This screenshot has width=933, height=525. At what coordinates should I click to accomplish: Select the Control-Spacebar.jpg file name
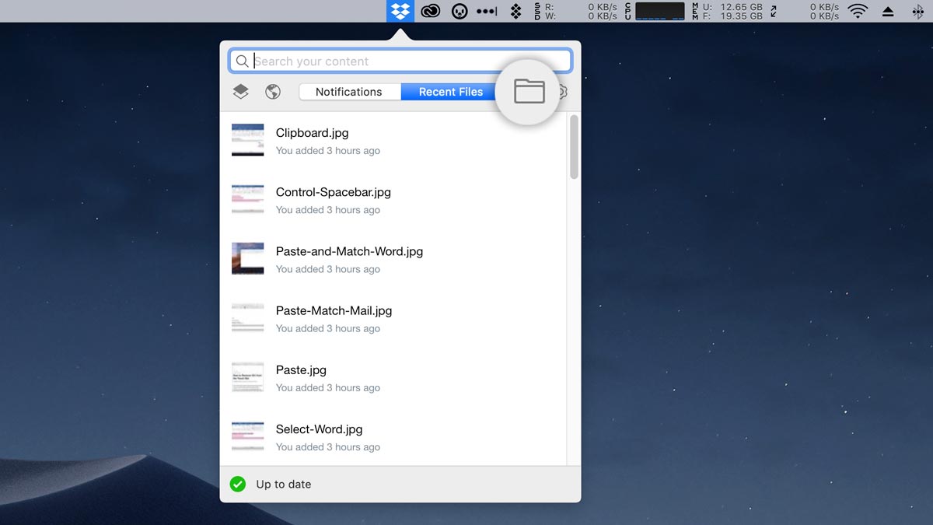coord(334,192)
